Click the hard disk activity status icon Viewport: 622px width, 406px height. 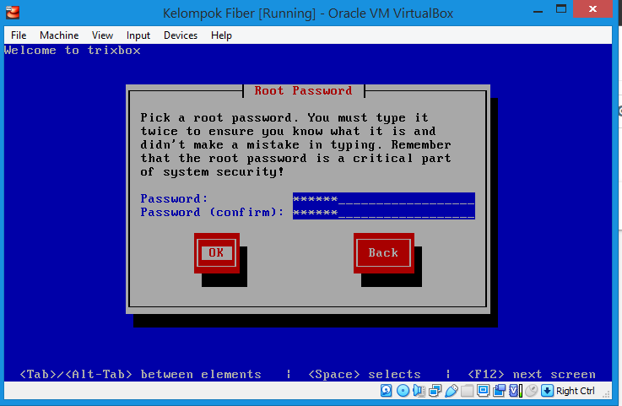386,391
